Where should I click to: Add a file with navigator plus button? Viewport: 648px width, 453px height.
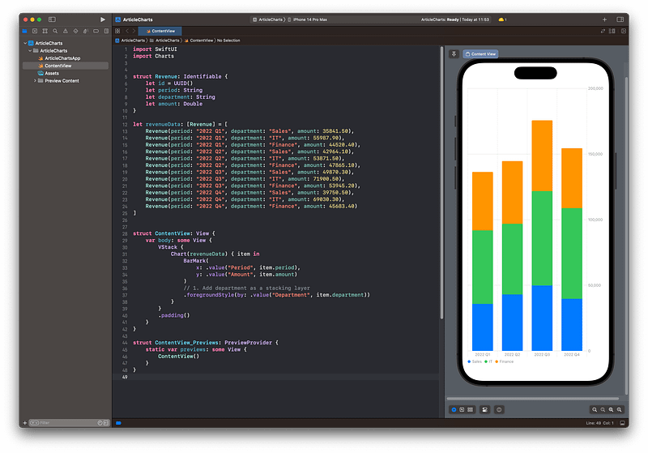click(x=25, y=423)
